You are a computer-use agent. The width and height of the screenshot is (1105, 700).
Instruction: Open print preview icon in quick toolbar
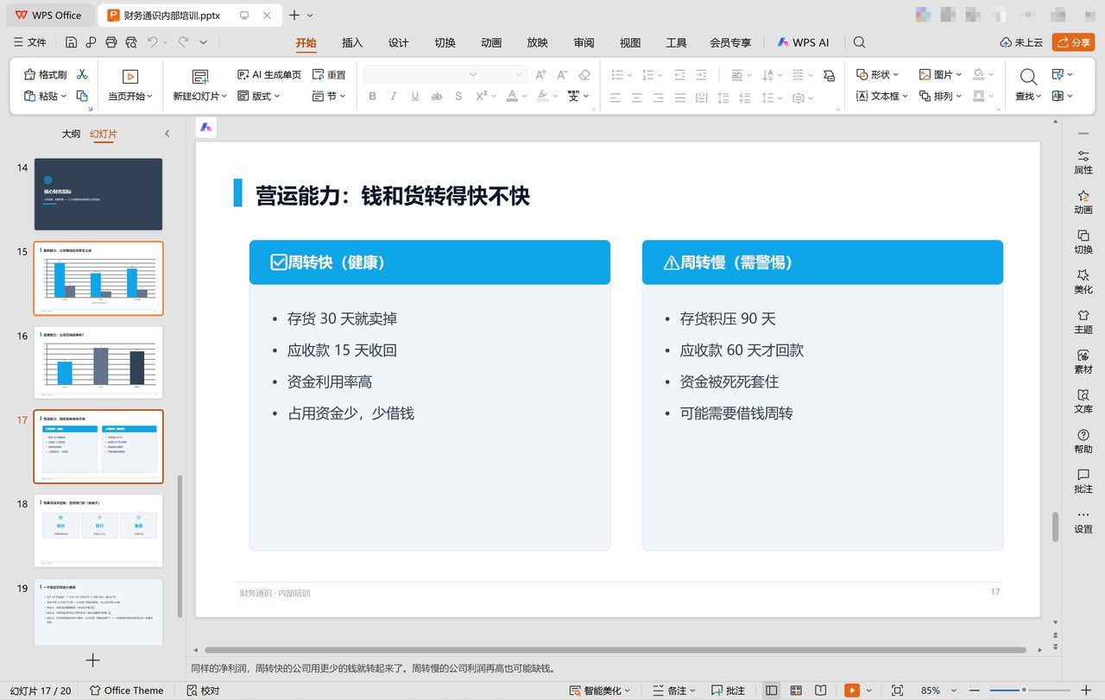click(131, 42)
